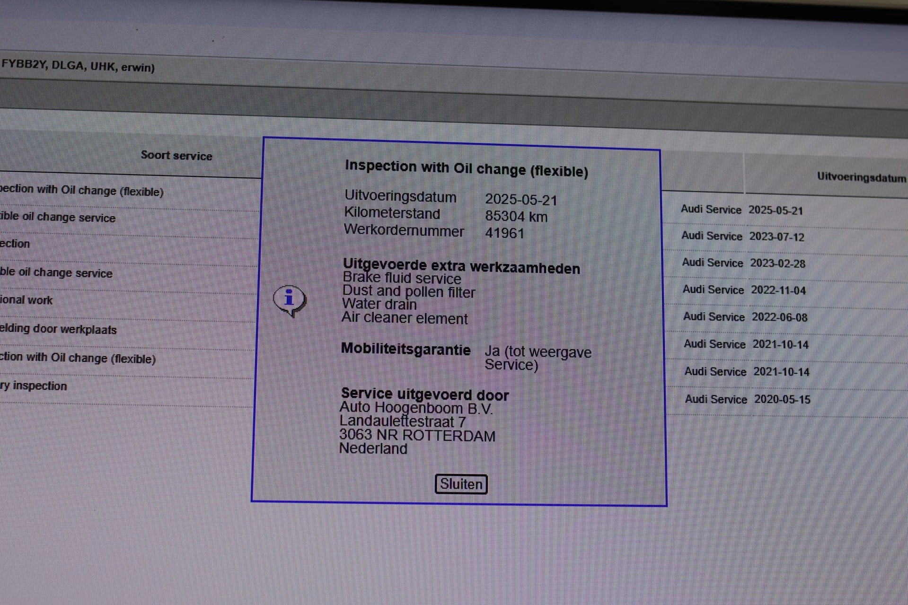Screen dimensions: 908x605
Task: Click the Air cleaner element line
Action: 405,318
